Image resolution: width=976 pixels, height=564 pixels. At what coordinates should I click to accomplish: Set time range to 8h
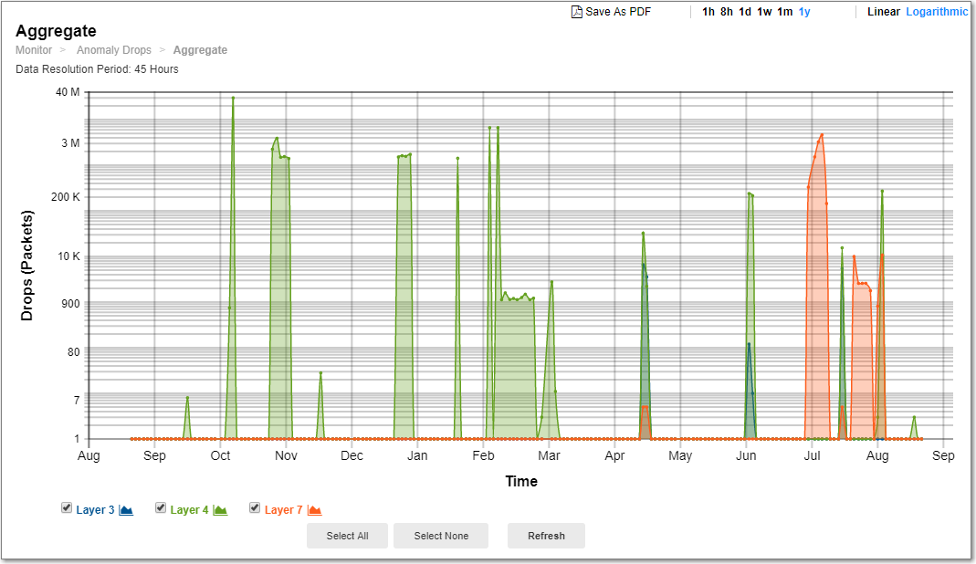tap(727, 12)
